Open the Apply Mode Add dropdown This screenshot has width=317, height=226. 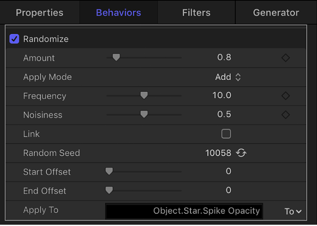228,77
